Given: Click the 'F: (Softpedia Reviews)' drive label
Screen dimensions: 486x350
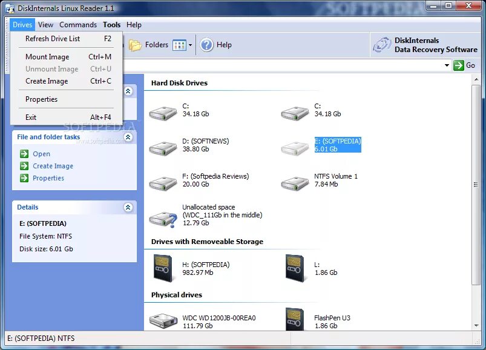Looking at the screenshot, I should pos(215,176).
